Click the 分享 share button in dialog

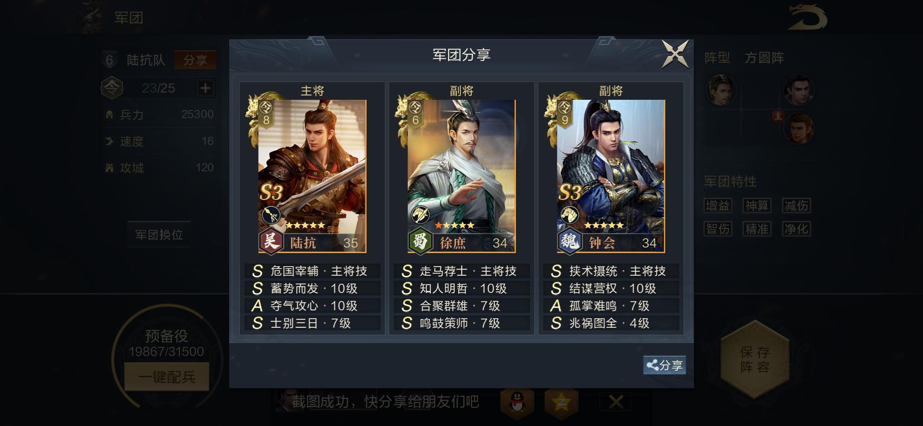coord(665,365)
